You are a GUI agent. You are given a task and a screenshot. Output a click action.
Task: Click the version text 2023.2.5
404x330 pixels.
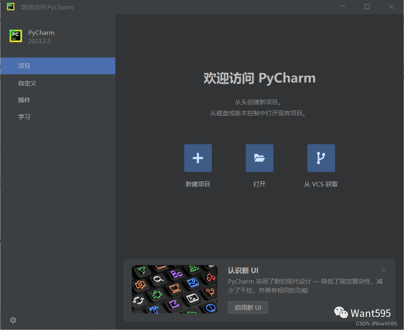[39, 41]
